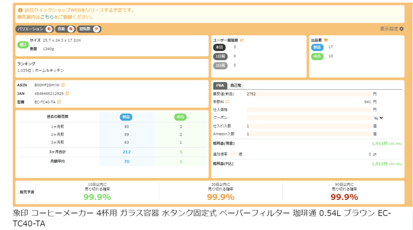
Task: Select the ASIN value B00MF2SHYW
Action: tap(47, 85)
